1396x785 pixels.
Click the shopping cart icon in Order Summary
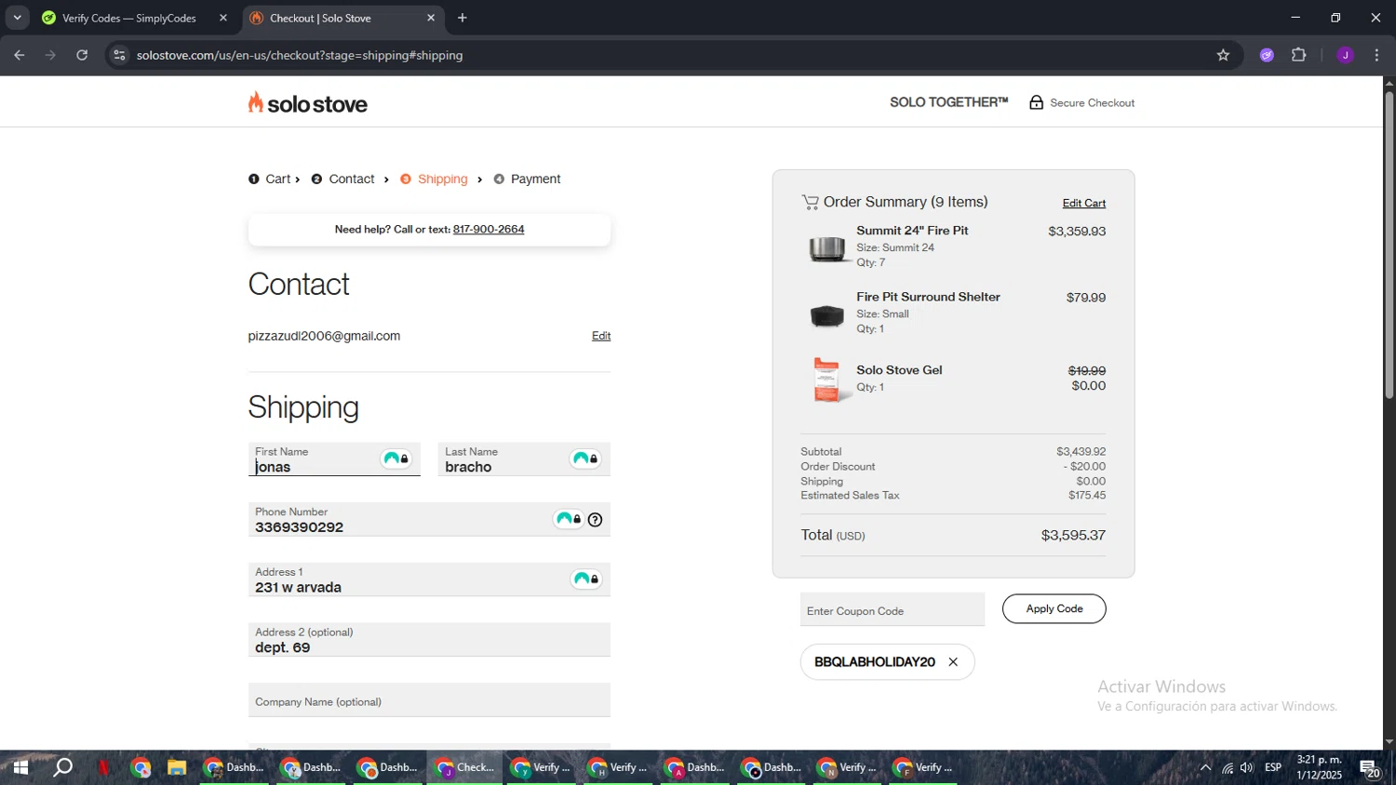tap(810, 202)
